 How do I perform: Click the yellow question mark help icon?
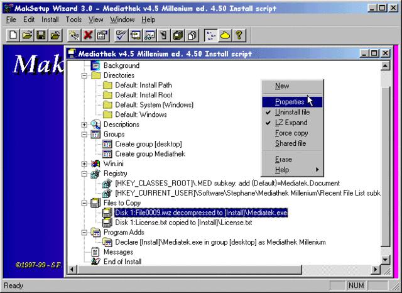point(239,35)
